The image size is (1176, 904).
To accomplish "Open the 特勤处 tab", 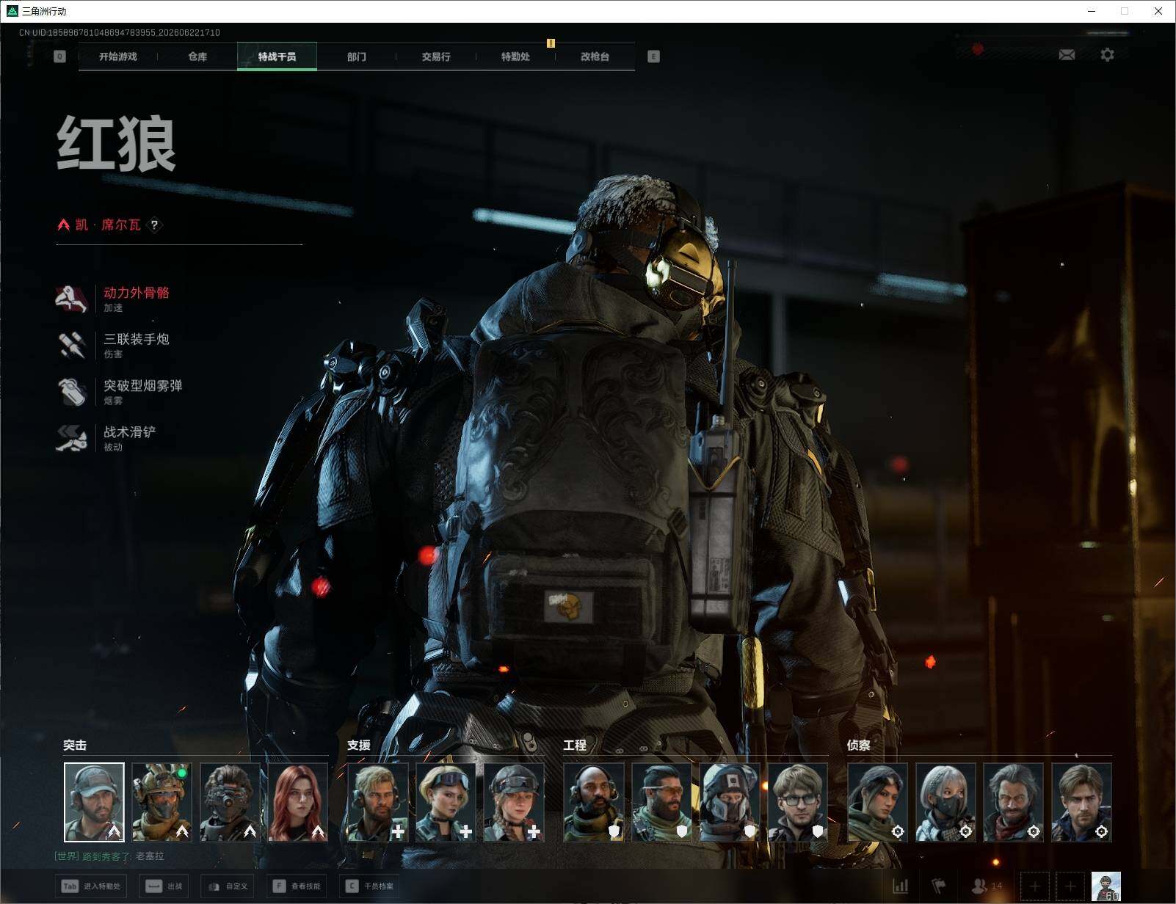I will pos(515,56).
